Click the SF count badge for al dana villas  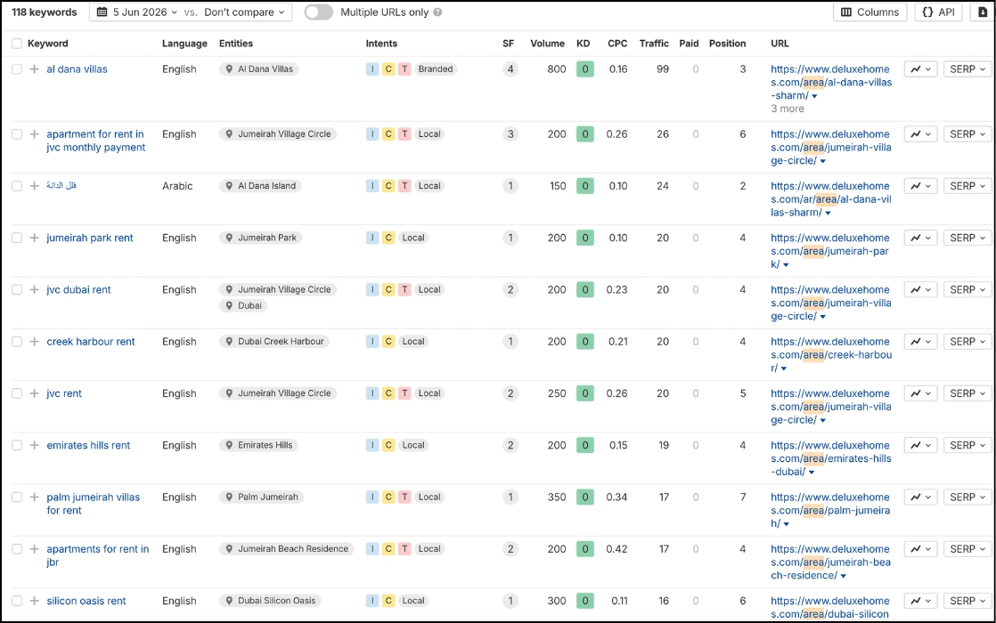[510, 69]
